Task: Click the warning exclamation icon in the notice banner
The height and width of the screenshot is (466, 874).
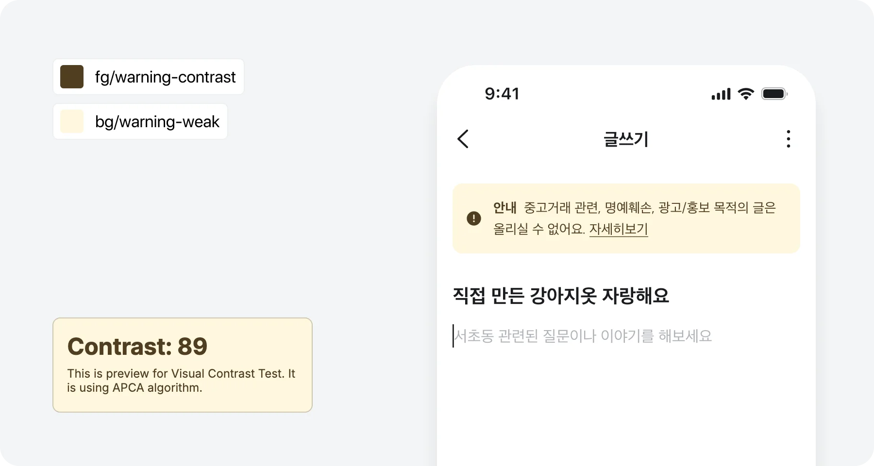Action: [473, 218]
